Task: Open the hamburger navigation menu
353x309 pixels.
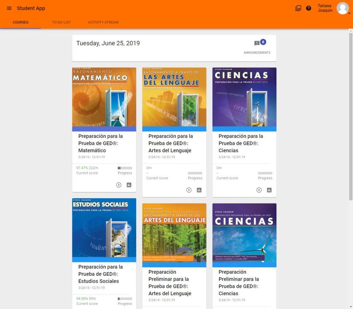Action: [x=9, y=8]
